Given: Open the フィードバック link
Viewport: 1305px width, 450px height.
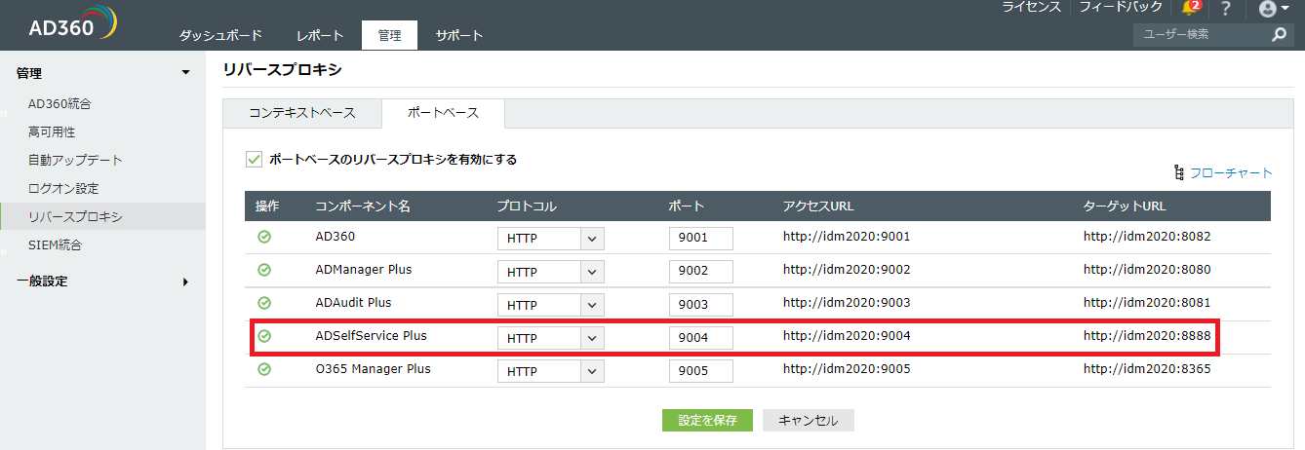Looking at the screenshot, I should [1121, 8].
